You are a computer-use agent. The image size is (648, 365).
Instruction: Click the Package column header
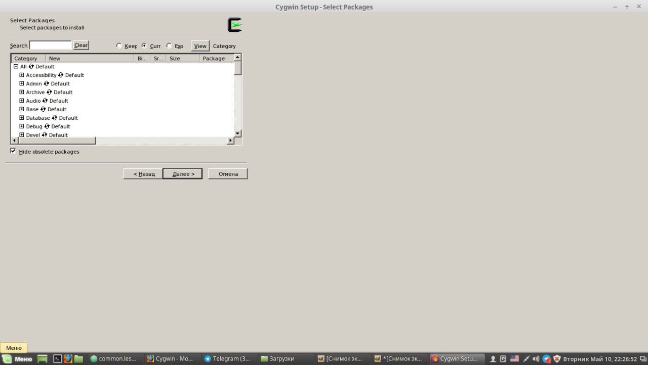tap(216, 59)
